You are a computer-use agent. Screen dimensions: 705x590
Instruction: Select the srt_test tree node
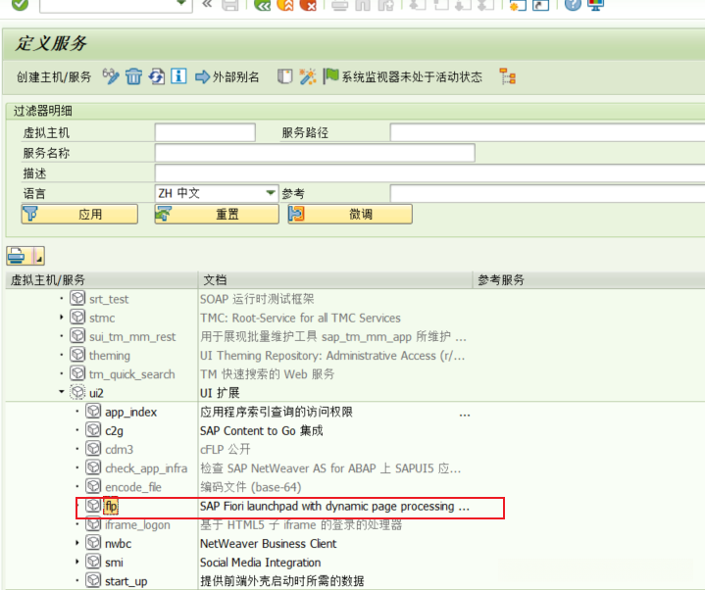click(x=109, y=299)
